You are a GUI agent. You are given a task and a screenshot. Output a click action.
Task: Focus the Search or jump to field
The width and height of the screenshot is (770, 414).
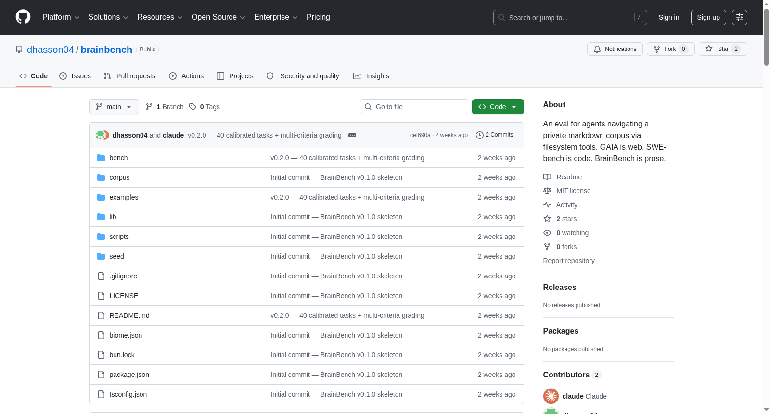coord(570,17)
